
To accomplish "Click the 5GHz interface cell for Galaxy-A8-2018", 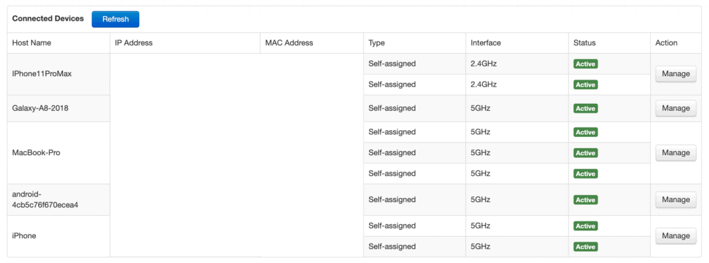I will 517,108.
